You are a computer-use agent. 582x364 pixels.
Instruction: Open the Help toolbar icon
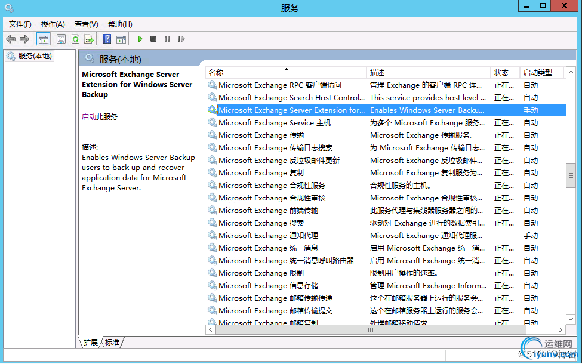point(107,39)
